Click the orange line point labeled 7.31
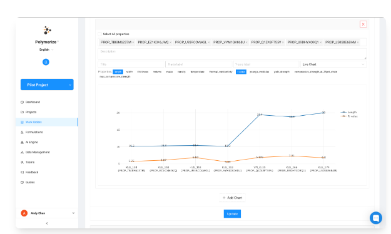This screenshot has width=391, height=234. pyautogui.click(x=292, y=156)
